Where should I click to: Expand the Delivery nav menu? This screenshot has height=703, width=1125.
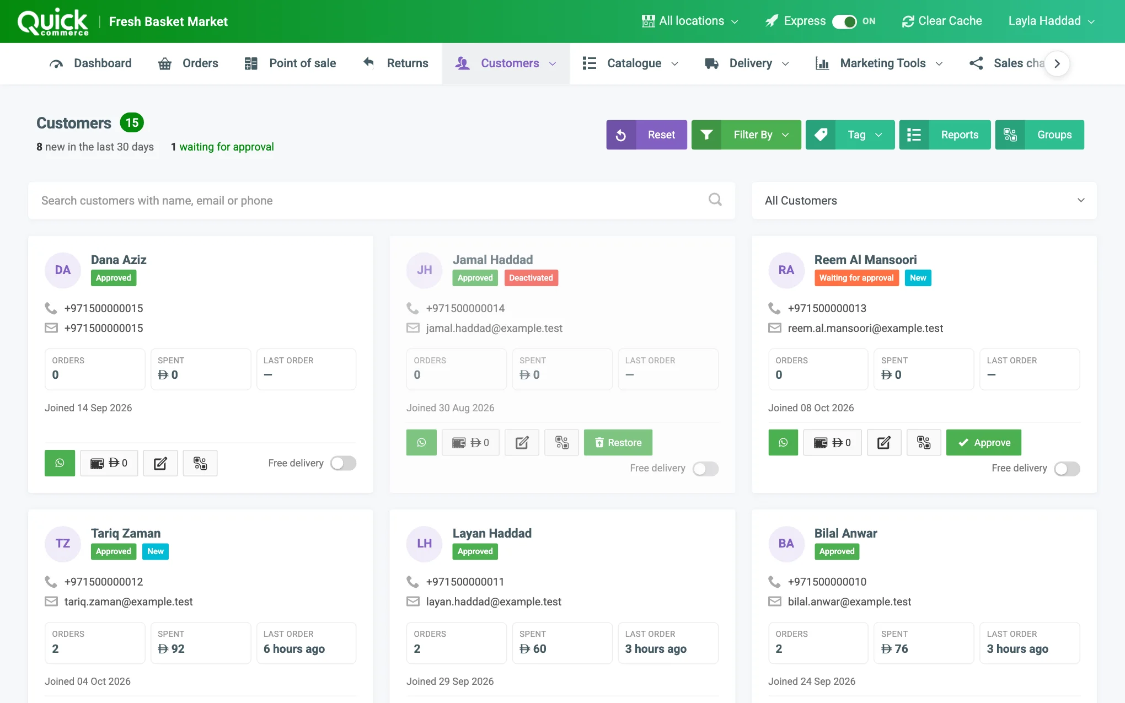pos(747,63)
